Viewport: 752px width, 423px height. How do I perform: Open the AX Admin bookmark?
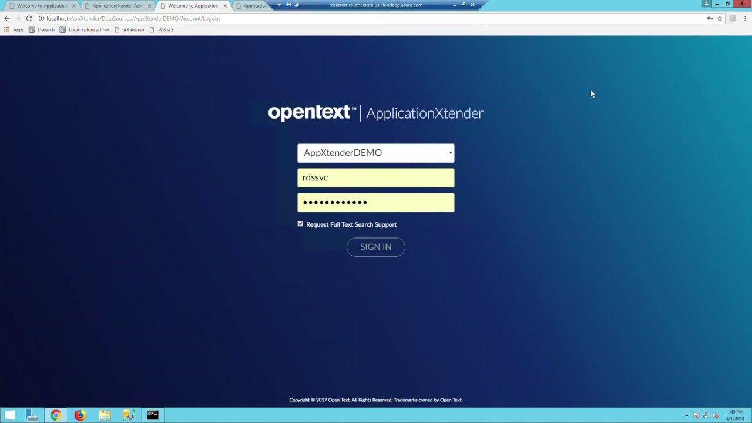(x=129, y=29)
